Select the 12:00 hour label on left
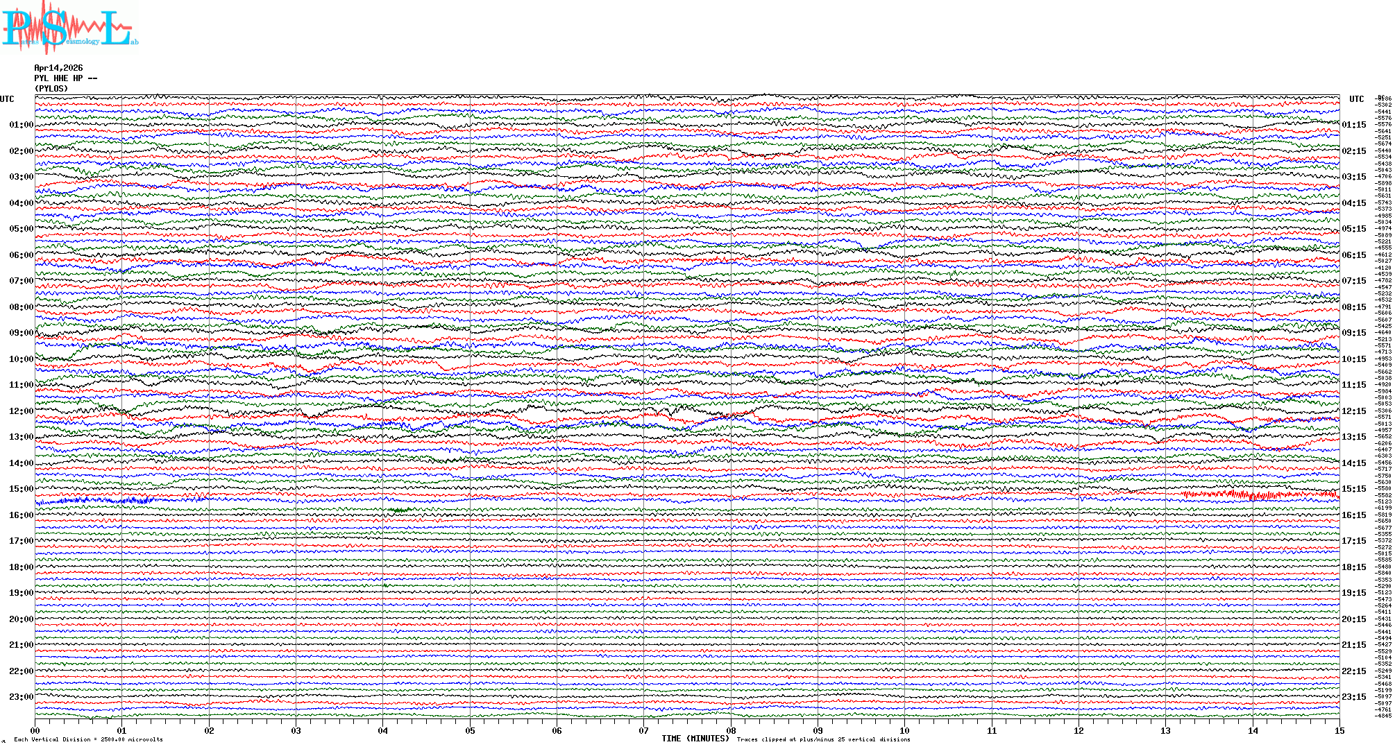Image resolution: width=1395 pixels, height=749 pixels. point(21,411)
